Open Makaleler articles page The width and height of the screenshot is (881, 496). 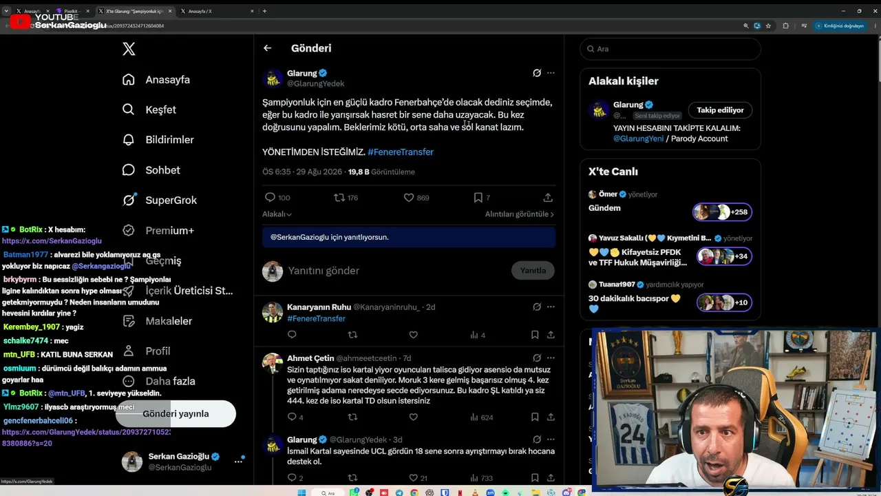[157, 321]
